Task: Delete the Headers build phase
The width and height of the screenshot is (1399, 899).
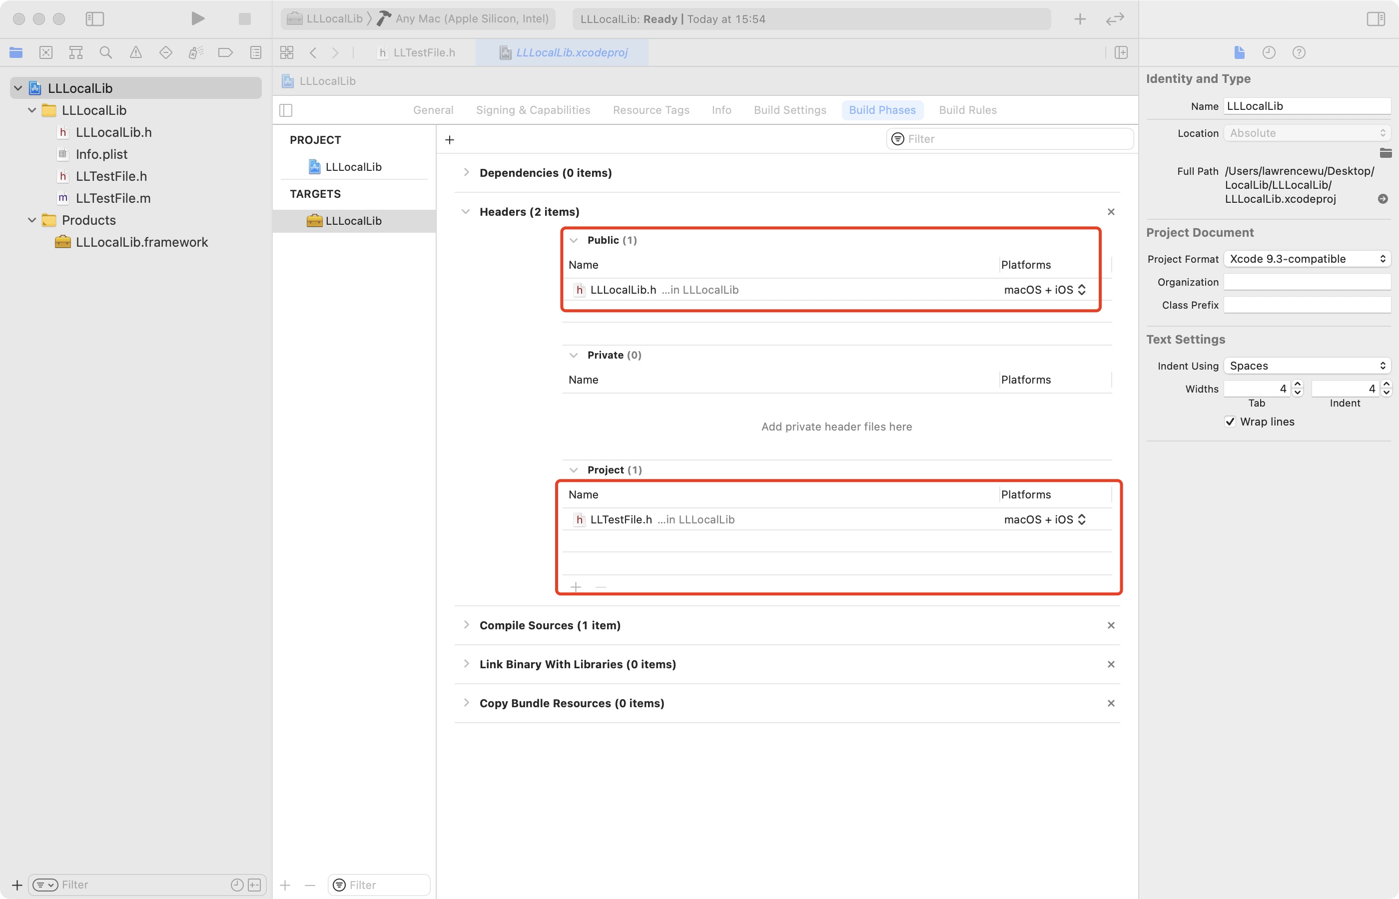Action: (1111, 212)
